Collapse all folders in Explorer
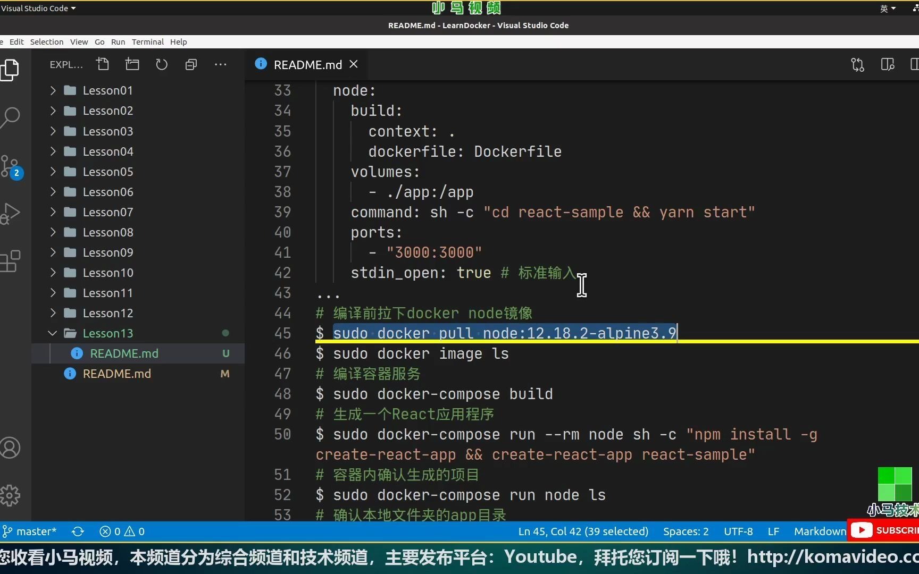Screen dimensions: 919x574 [191, 64]
